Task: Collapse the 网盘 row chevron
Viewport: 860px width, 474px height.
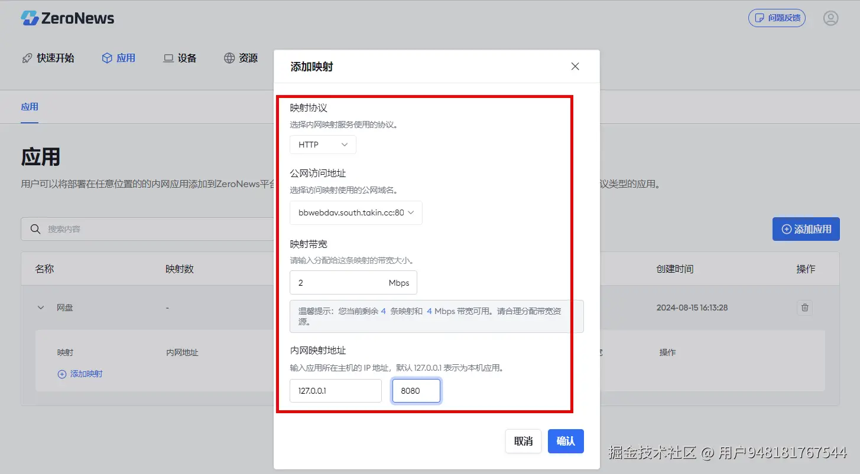Action: point(41,308)
